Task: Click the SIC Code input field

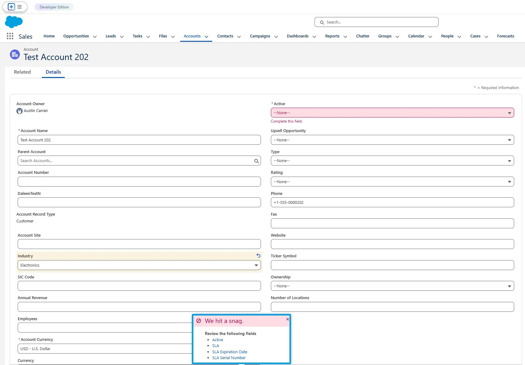Action: click(139, 286)
